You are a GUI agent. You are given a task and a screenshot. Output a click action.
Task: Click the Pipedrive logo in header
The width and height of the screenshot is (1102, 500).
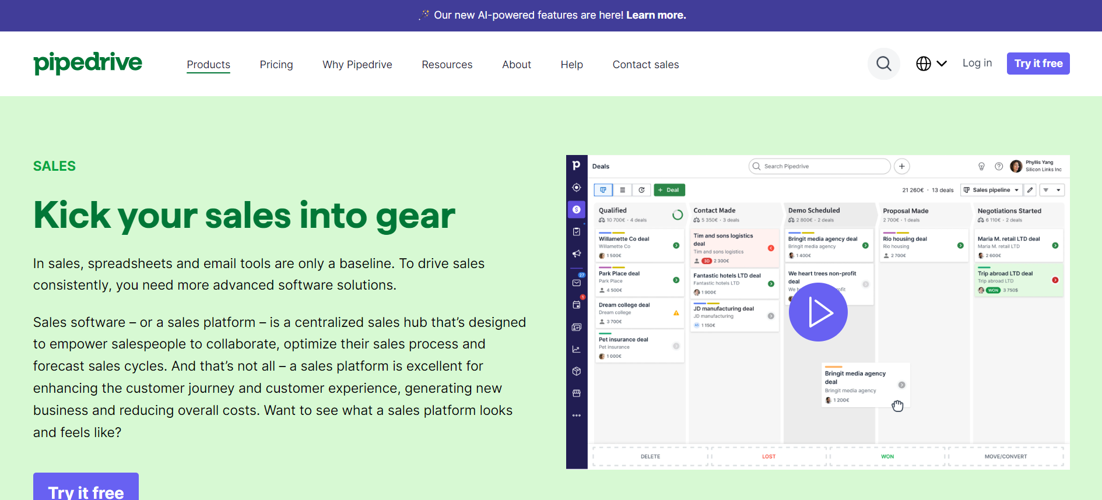[87, 64]
